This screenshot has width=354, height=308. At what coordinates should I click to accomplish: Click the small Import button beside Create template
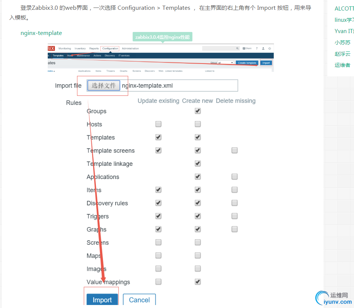(x=266, y=63)
